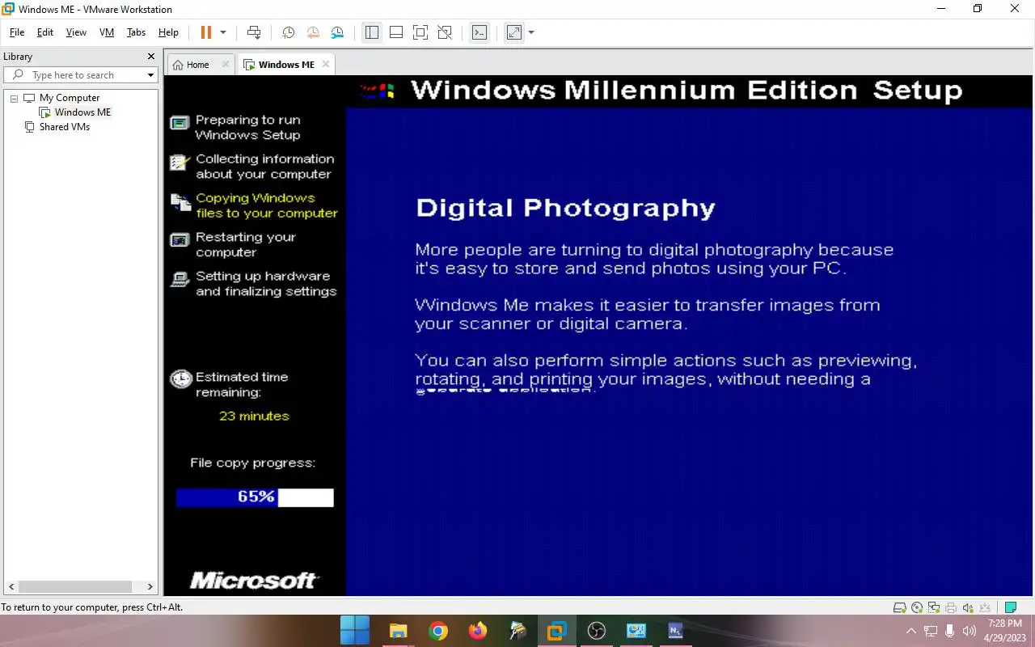The width and height of the screenshot is (1035, 647).
Task: Close the Home tab
Action: pyautogui.click(x=226, y=65)
